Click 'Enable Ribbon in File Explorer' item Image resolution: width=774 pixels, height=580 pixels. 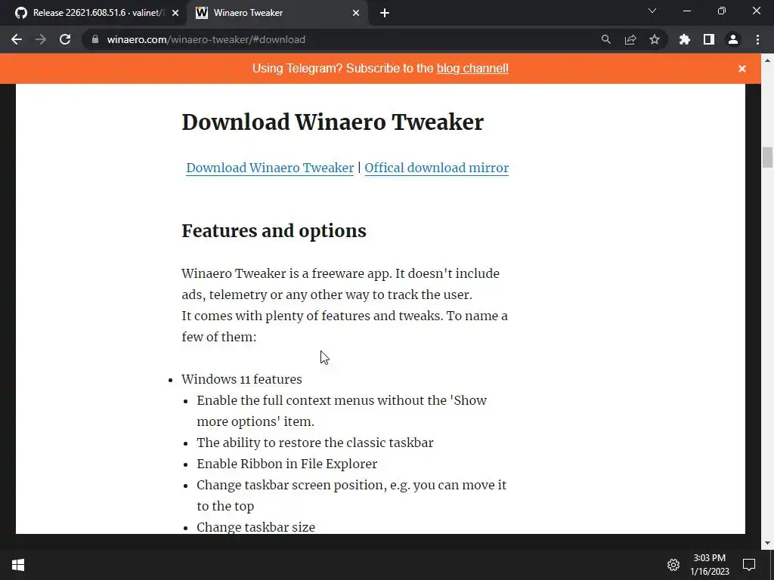(286, 464)
